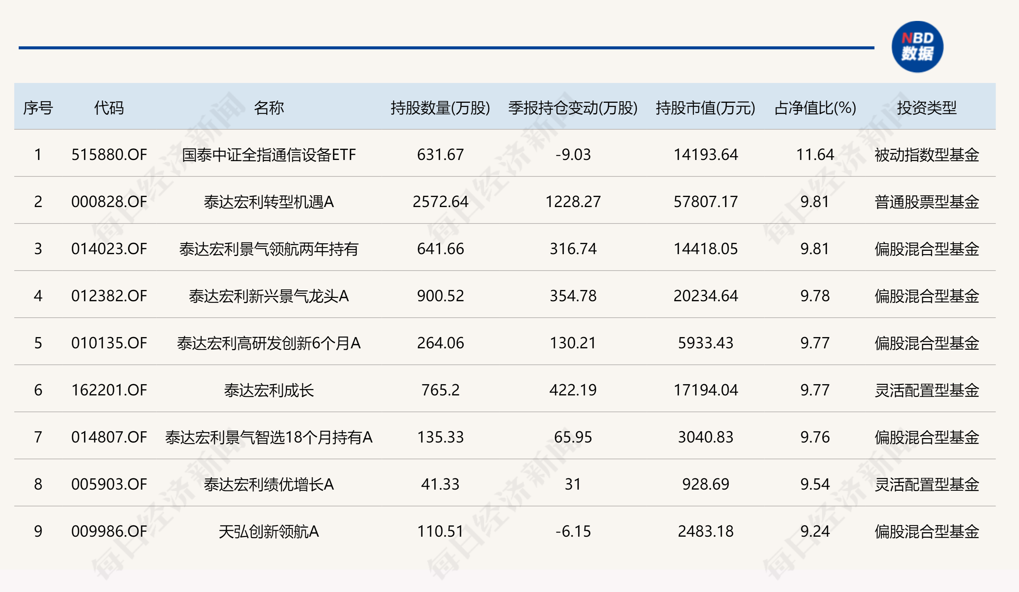Viewport: 1019px width, 592px height.
Task: Select fund name 泰达宏利高研发创新6个月A
Action: click(269, 343)
